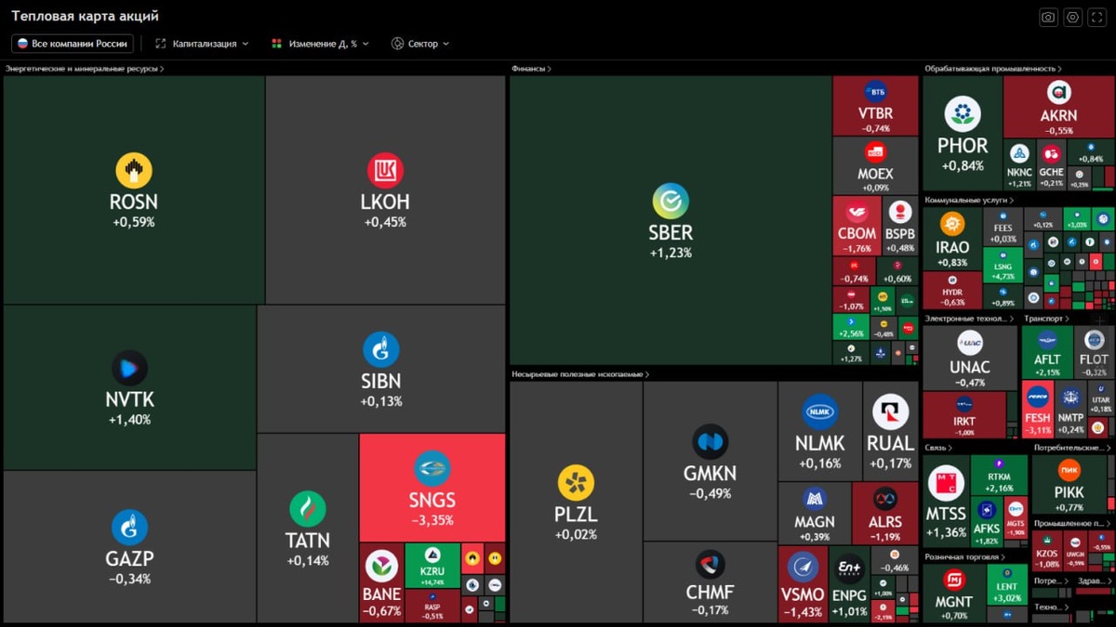This screenshot has width=1116, height=627.
Task: Click the NLMK logo
Action: point(820,412)
